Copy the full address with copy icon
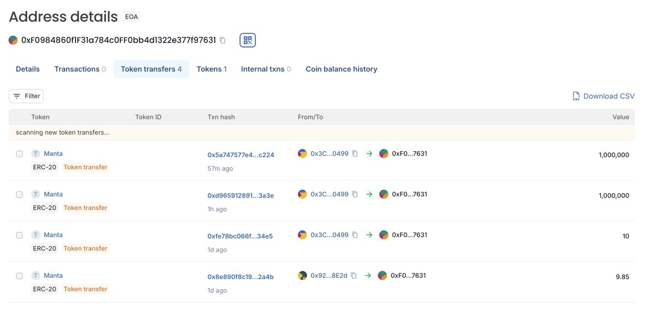The height and width of the screenshot is (322, 656). 222,40
